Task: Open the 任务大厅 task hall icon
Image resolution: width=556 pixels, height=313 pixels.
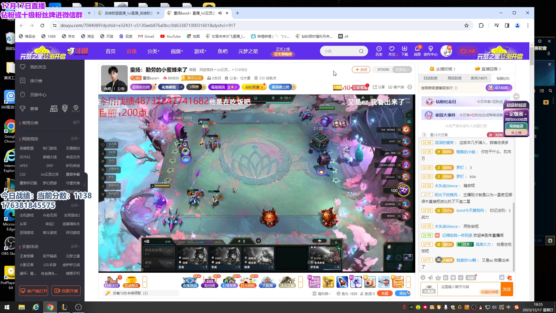Action: click(x=112, y=281)
